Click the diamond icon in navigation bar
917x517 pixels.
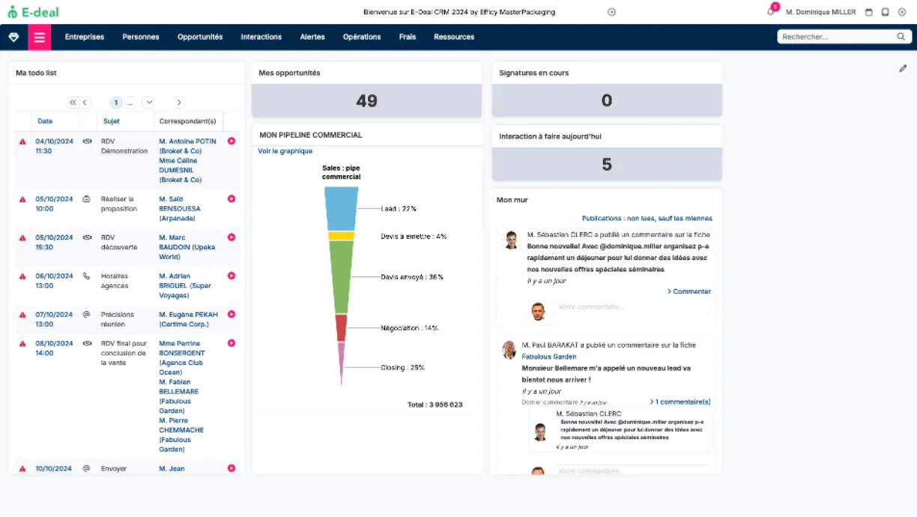click(x=13, y=37)
